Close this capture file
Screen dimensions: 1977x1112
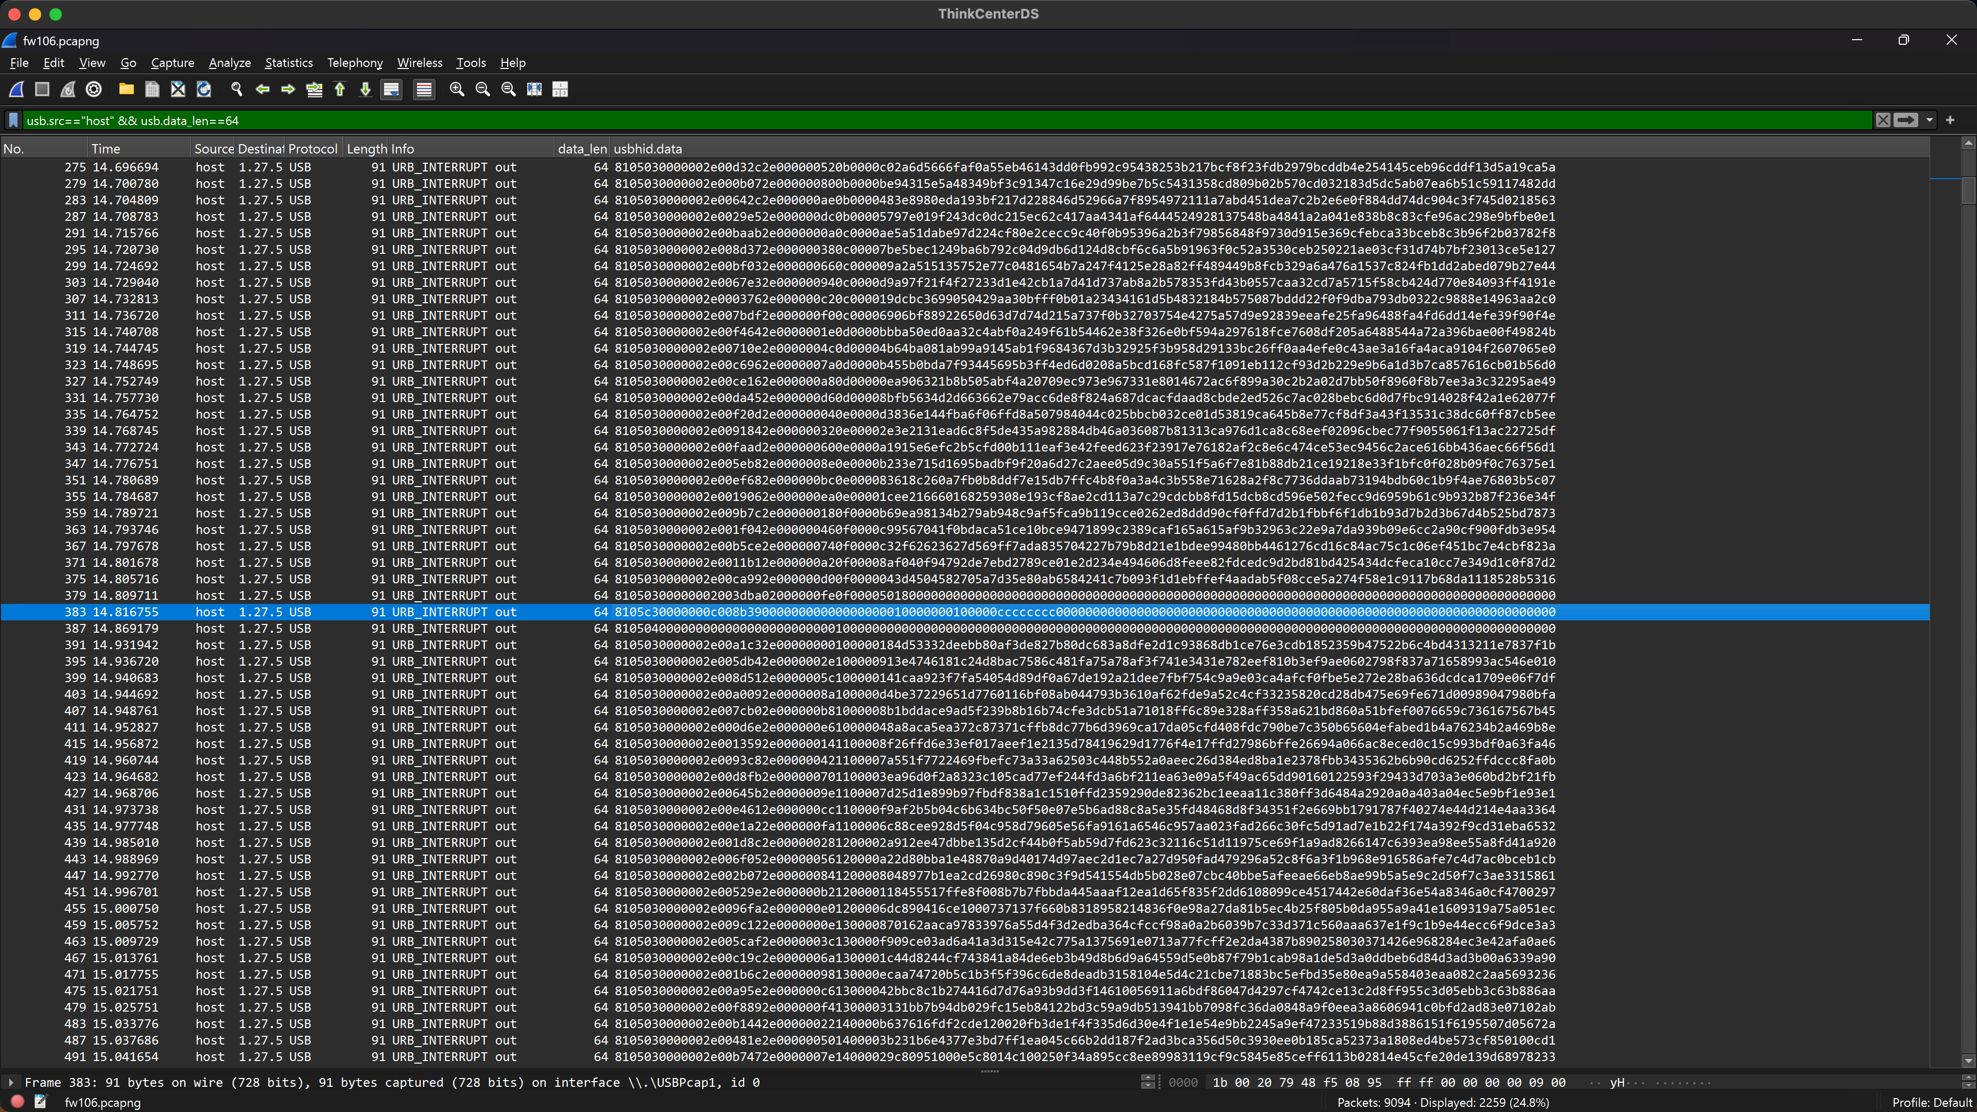click(178, 90)
